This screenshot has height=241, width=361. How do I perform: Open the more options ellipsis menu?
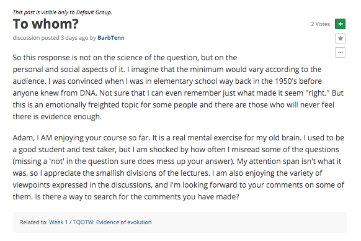tap(340, 53)
